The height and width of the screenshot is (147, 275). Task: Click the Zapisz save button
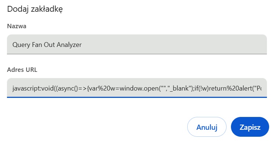pyautogui.click(x=250, y=127)
